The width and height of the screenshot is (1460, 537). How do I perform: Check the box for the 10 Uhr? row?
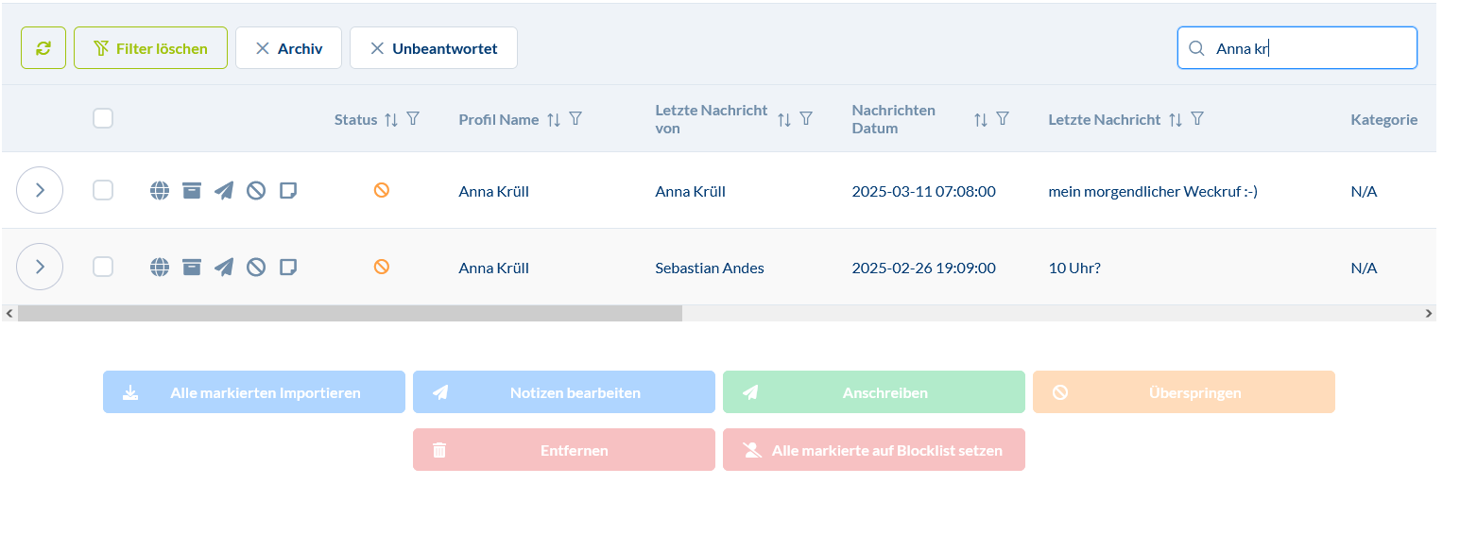tap(103, 268)
